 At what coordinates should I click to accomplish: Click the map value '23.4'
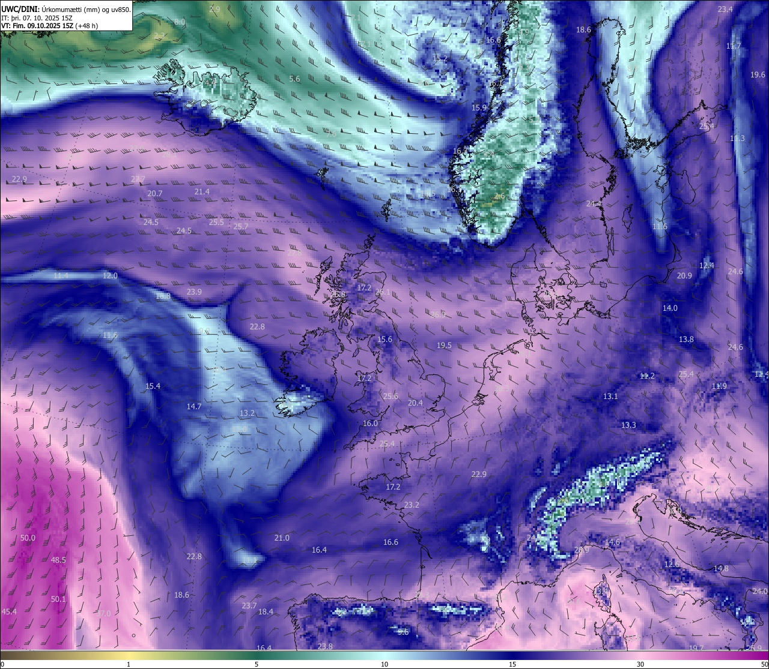click(725, 9)
